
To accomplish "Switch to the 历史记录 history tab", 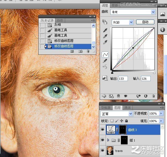I will 47,20.
